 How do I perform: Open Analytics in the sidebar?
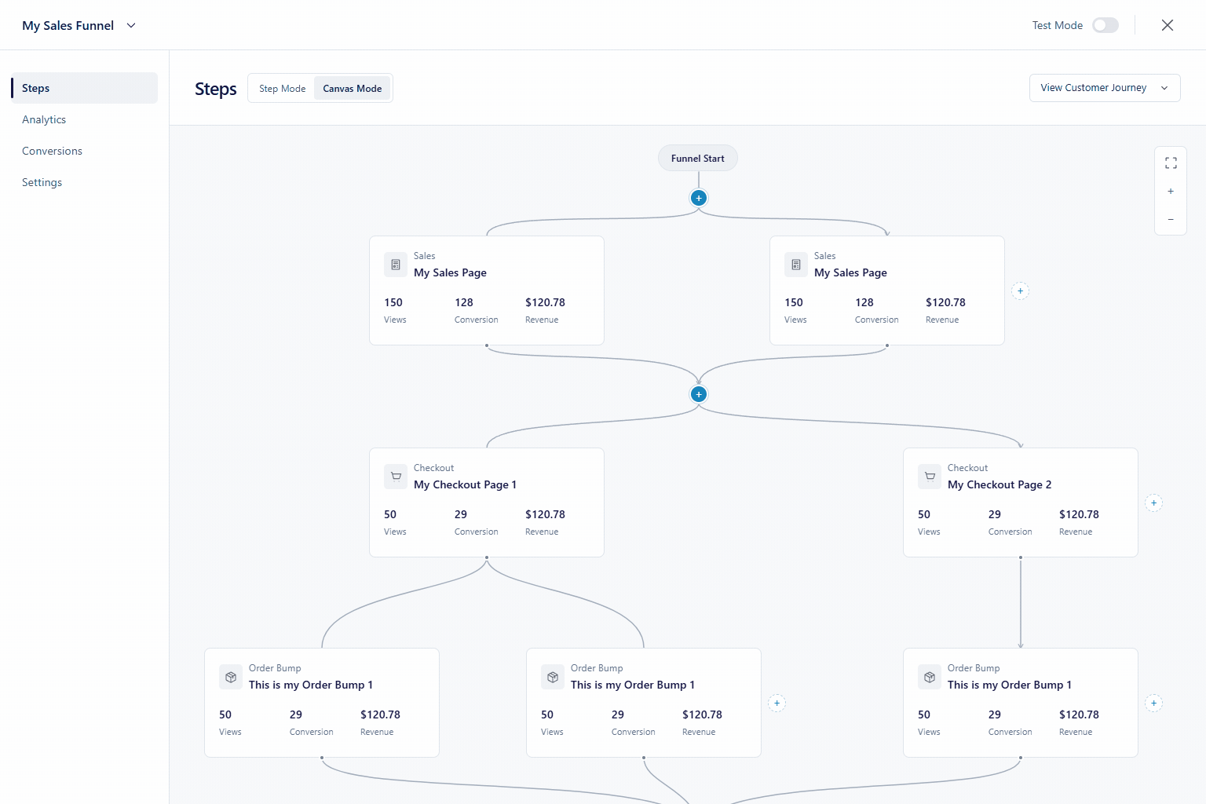pos(44,119)
